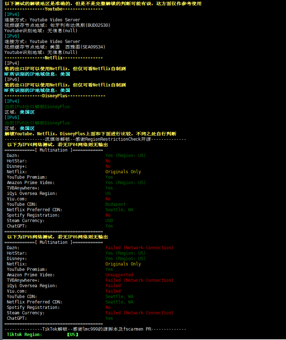
Task: Click the heading '以下为IPV6网络测试, 若无IPV6网络则无输出'
Action: [57, 237]
